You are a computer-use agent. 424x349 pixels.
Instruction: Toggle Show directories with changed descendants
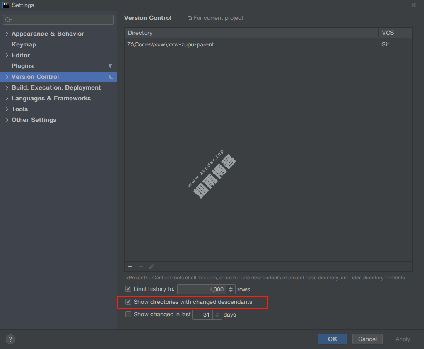pyautogui.click(x=128, y=302)
